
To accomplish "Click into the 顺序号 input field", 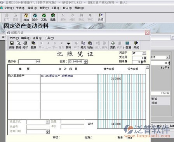I will pyautogui.click(x=30, y=62).
